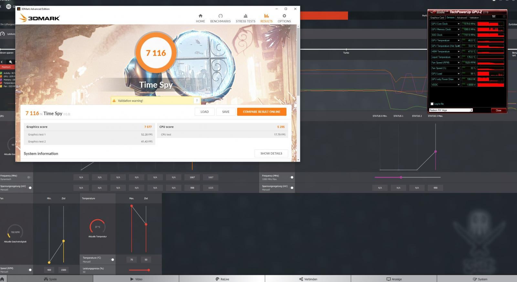Switch to Advanced tab in GPU-Z

pos(462,18)
